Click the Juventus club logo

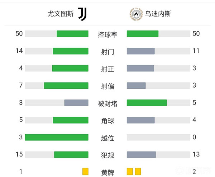(82, 14)
